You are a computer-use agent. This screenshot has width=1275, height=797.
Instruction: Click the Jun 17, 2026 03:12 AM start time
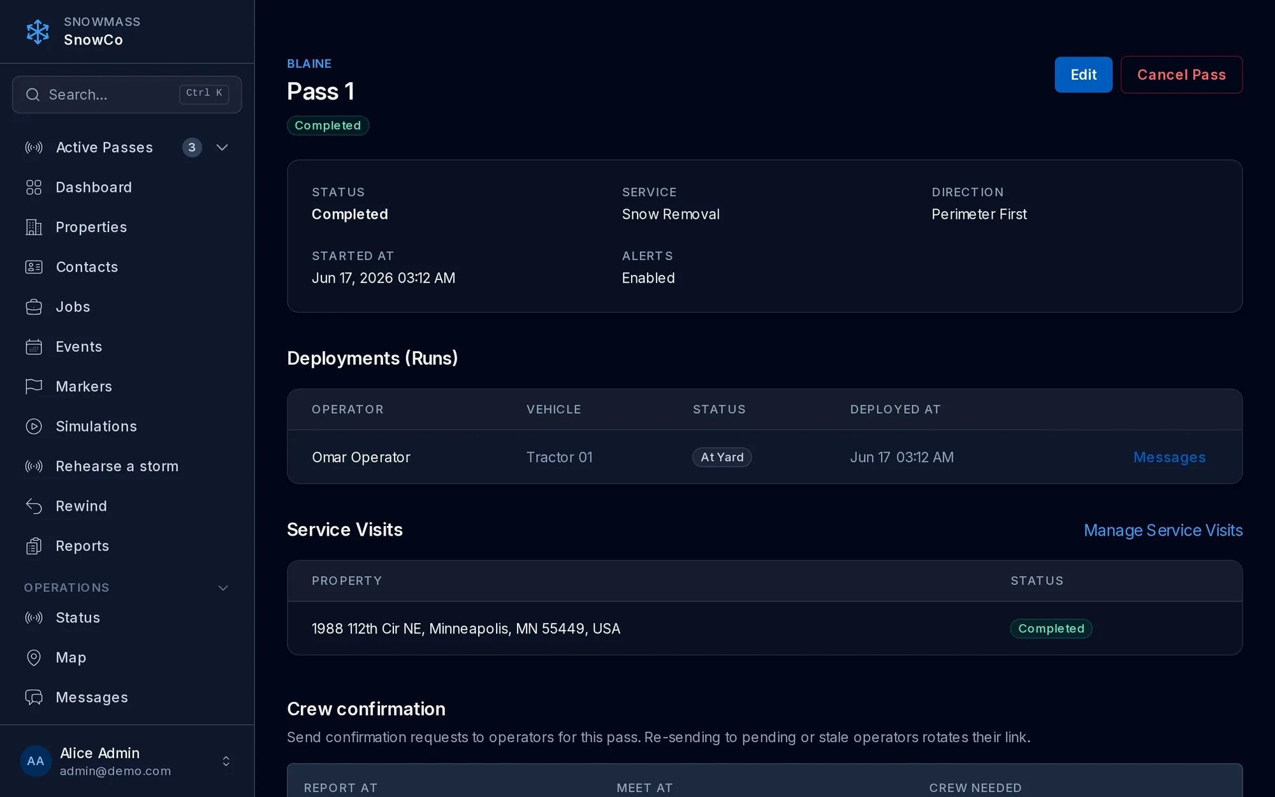click(x=383, y=278)
